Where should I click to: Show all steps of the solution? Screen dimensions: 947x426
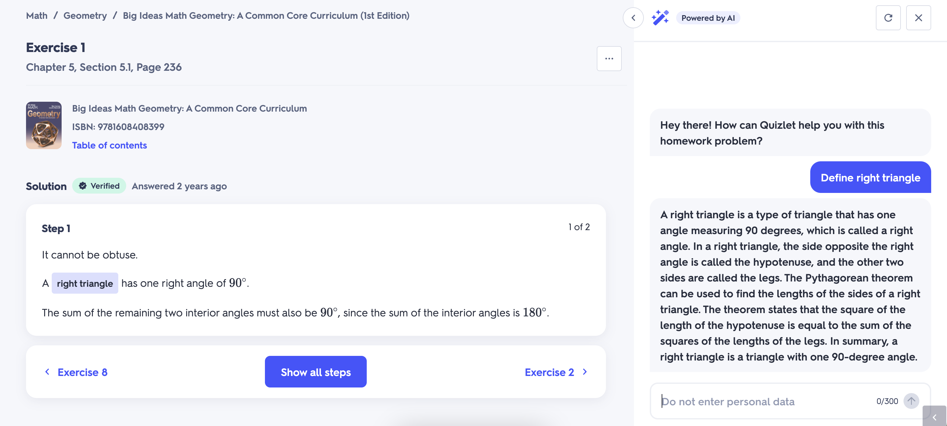pyautogui.click(x=315, y=372)
